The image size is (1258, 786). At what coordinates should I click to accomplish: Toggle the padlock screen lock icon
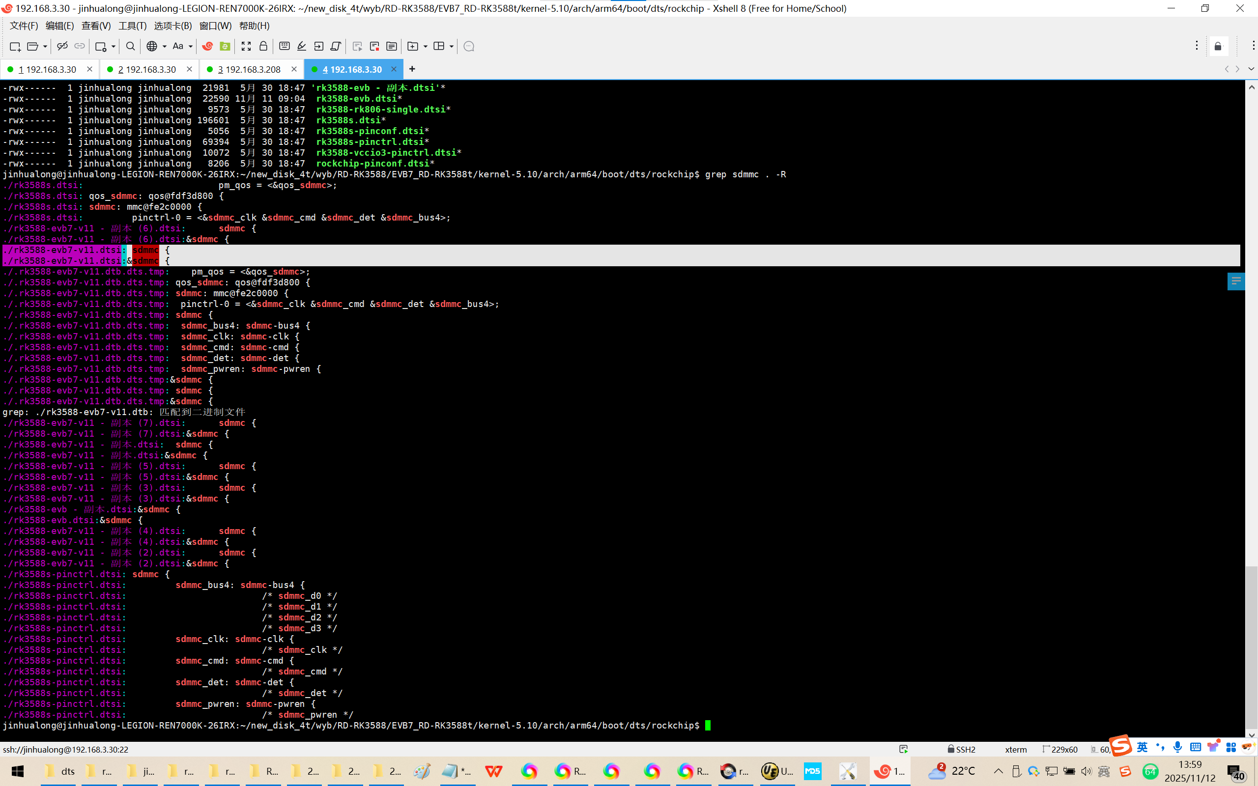[x=263, y=46]
